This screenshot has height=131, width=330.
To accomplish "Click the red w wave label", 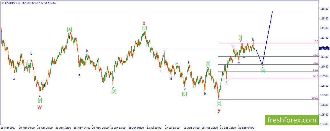I will [39, 107].
